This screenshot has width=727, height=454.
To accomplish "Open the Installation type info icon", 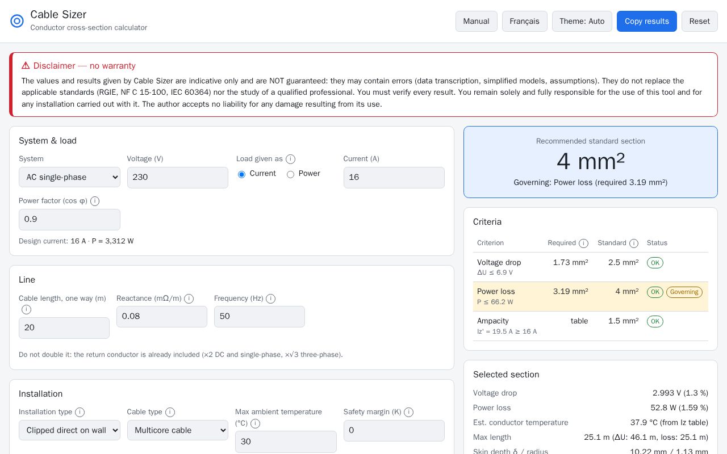I will [80, 412].
